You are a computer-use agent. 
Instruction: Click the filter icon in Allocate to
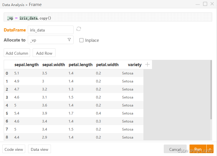[x=69, y=40]
